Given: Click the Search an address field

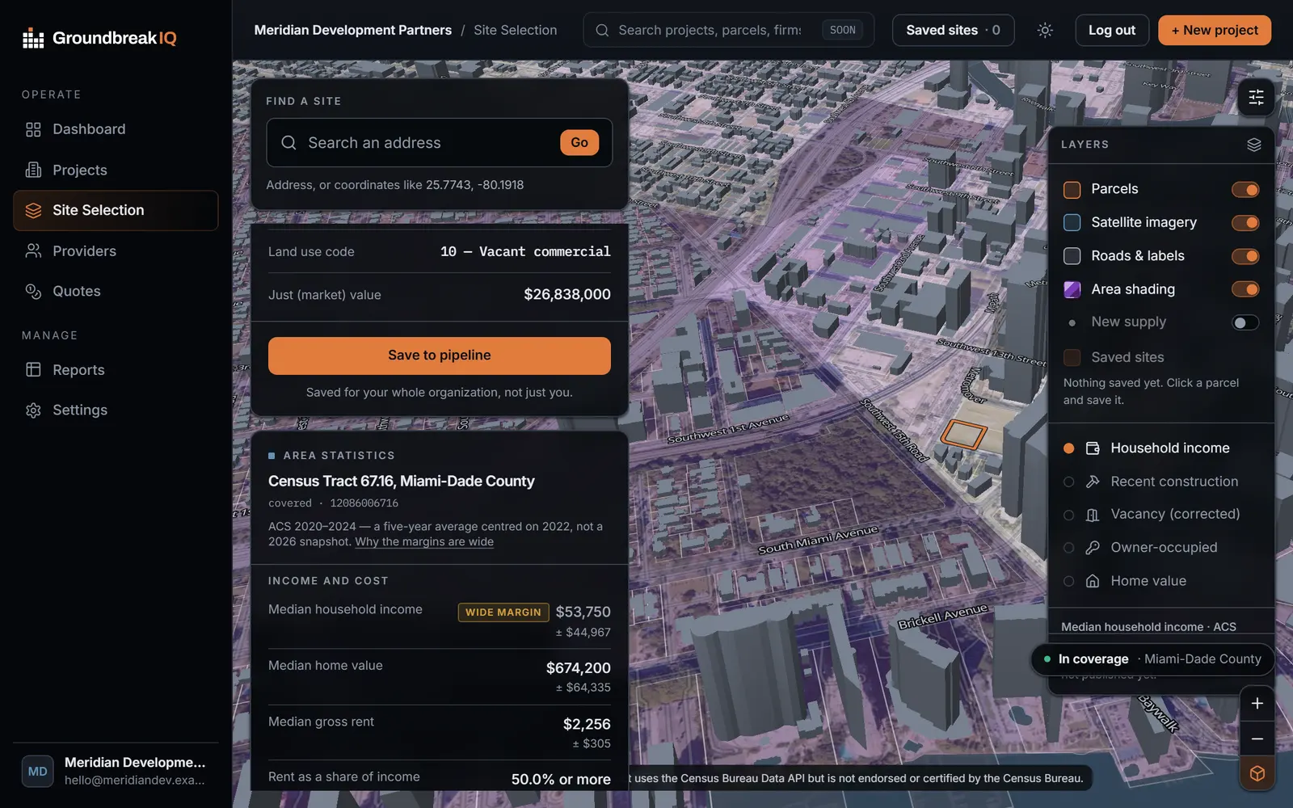Looking at the screenshot, I should coord(439,143).
